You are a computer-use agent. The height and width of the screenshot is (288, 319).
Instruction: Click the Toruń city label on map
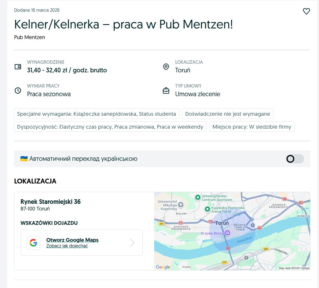click(x=222, y=223)
